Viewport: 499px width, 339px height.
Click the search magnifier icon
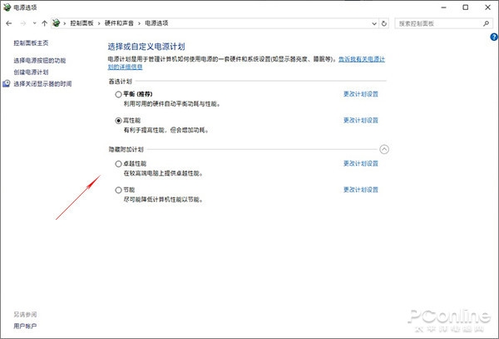[487, 22]
